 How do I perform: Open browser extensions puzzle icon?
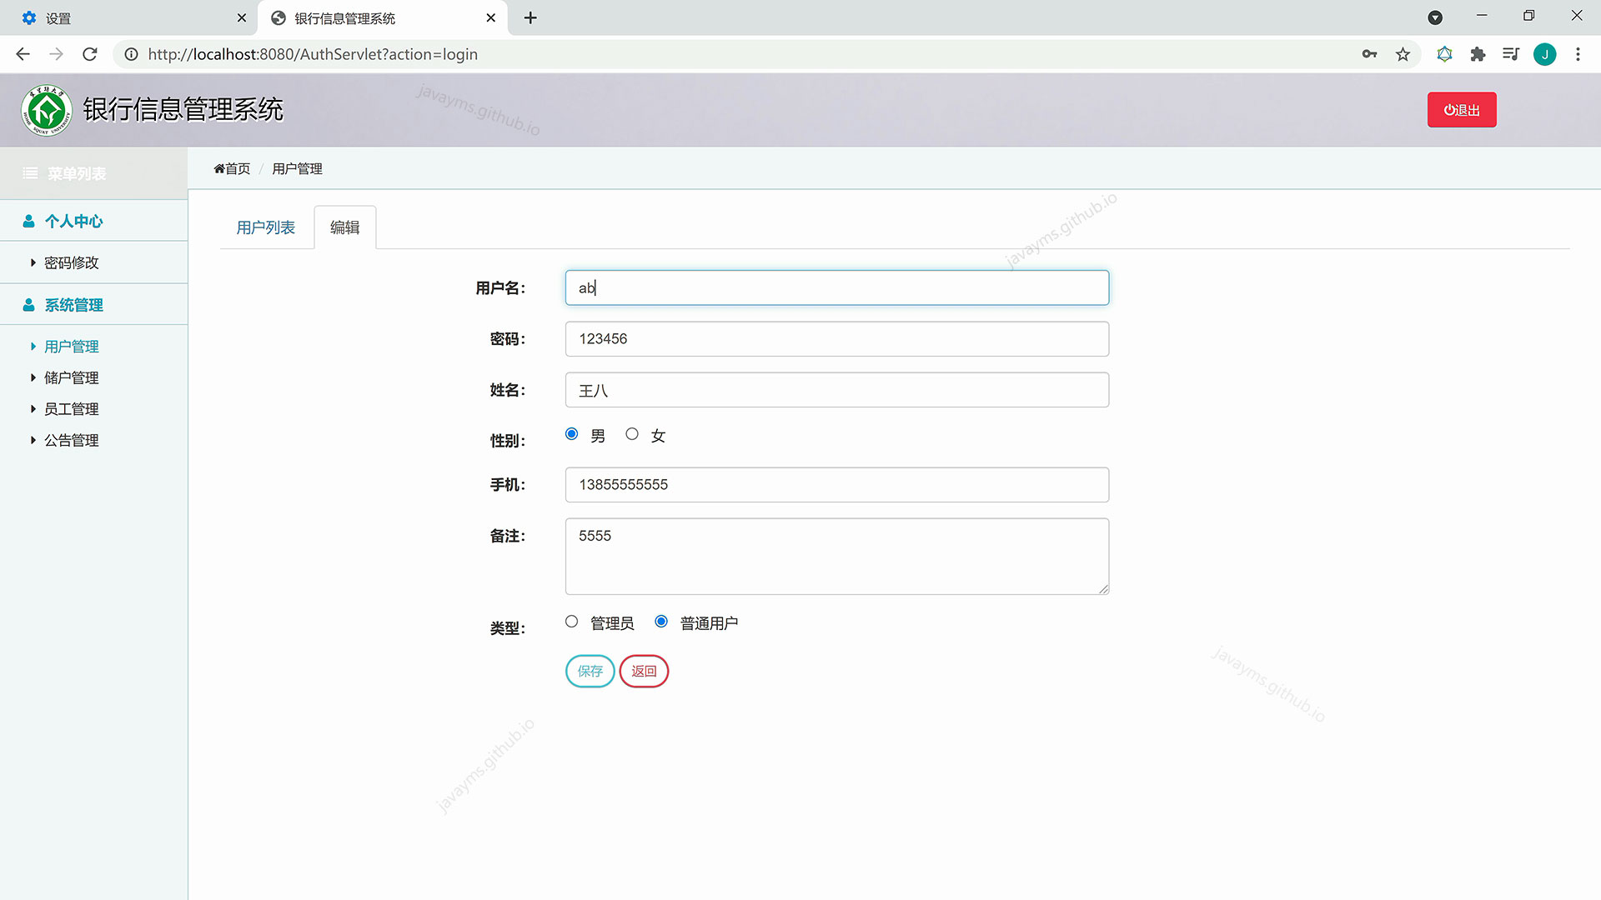(1478, 54)
